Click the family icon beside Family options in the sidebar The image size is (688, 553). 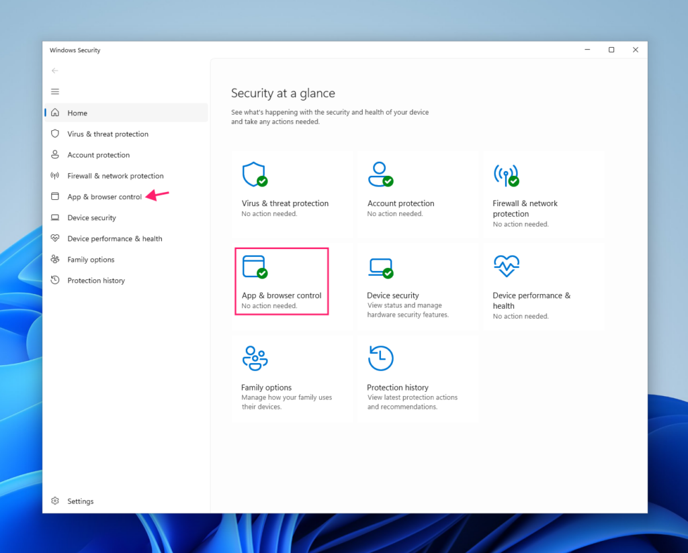55,259
